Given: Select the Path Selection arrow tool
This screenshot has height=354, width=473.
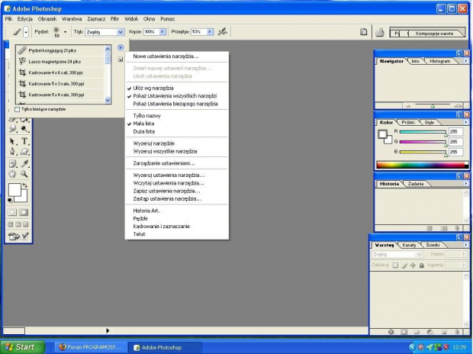Looking at the screenshot, I should 12,141.
